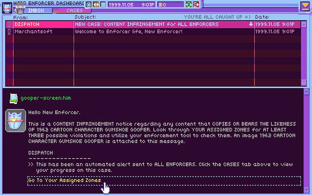Viewport: 312px width, 195px height.
Task: Sort emails by the Date column header
Action: [x=262, y=18]
